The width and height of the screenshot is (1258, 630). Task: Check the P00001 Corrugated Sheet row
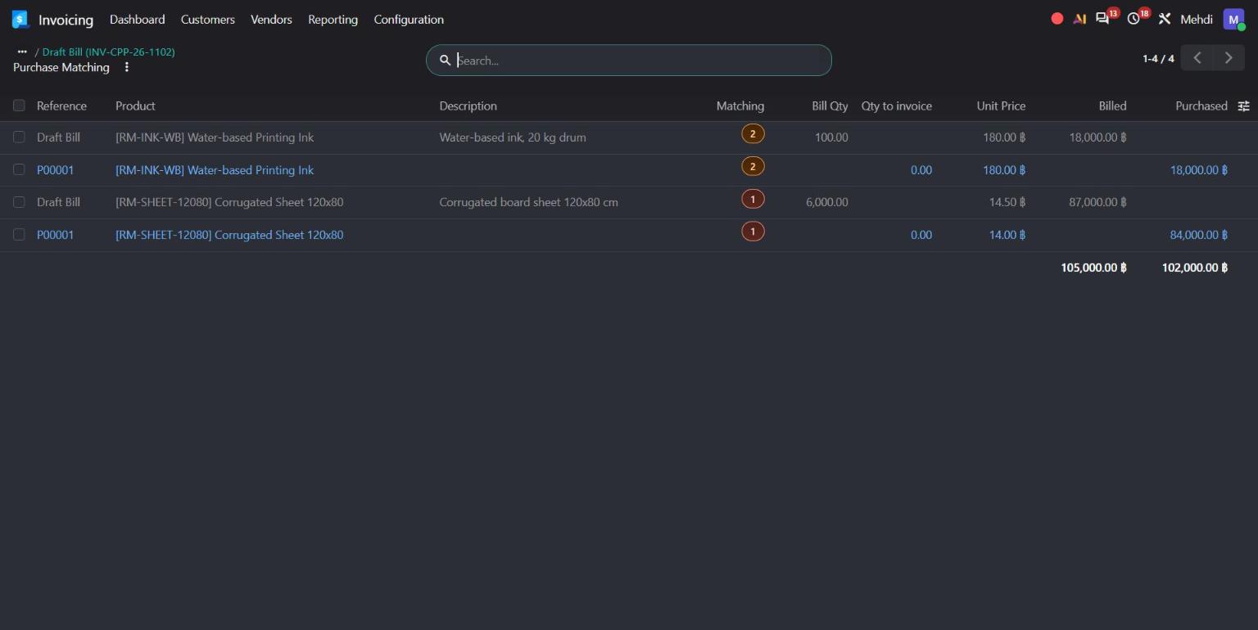(x=19, y=235)
